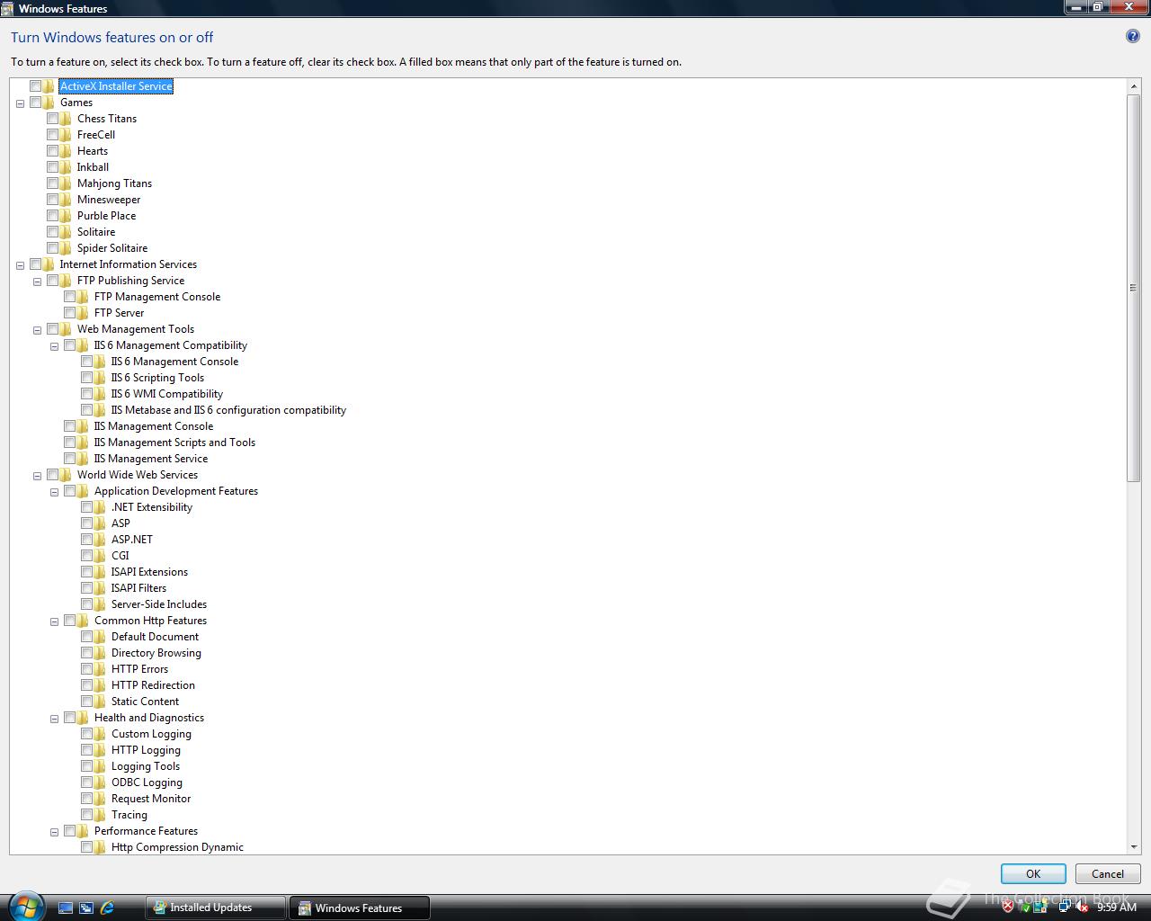1151x921 pixels.
Task: Collapse IIS 6 Management Compatibility node
Action: (54, 346)
